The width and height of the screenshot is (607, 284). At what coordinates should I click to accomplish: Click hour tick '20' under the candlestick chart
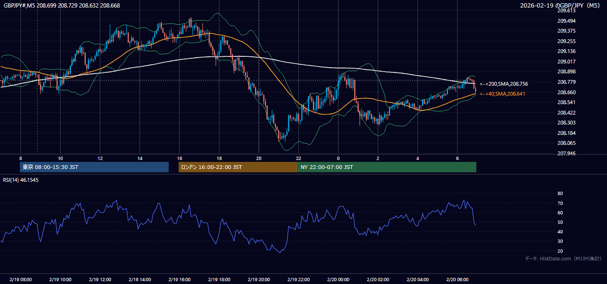click(x=259, y=158)
